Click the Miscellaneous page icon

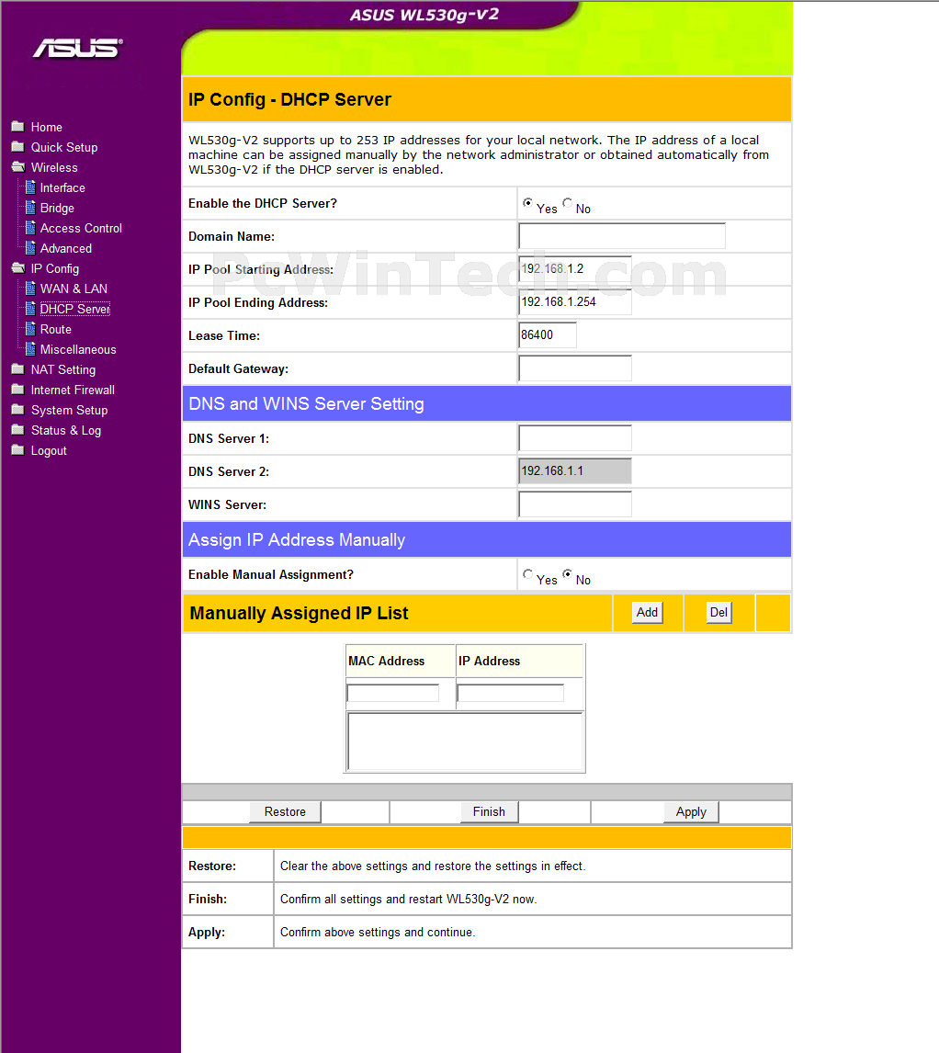(x=30, y=348)
